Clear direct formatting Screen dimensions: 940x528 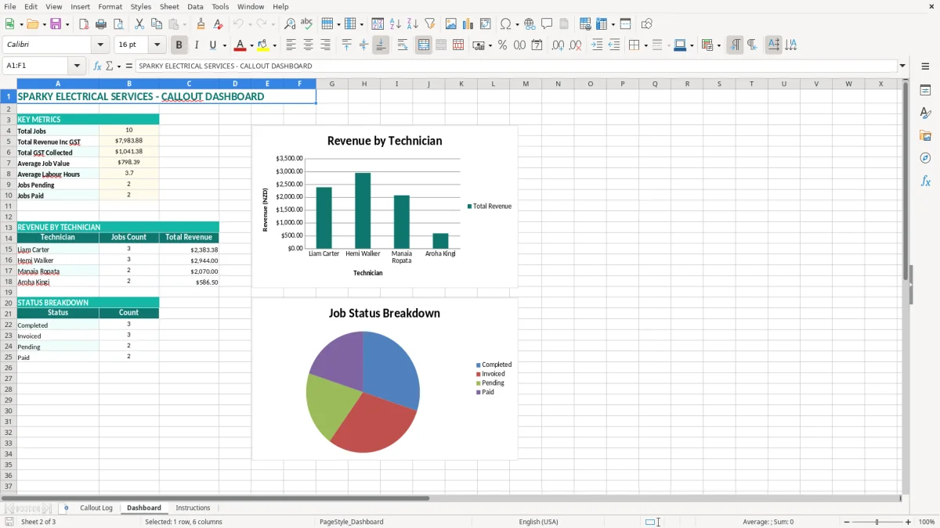[x=218, y=24]
